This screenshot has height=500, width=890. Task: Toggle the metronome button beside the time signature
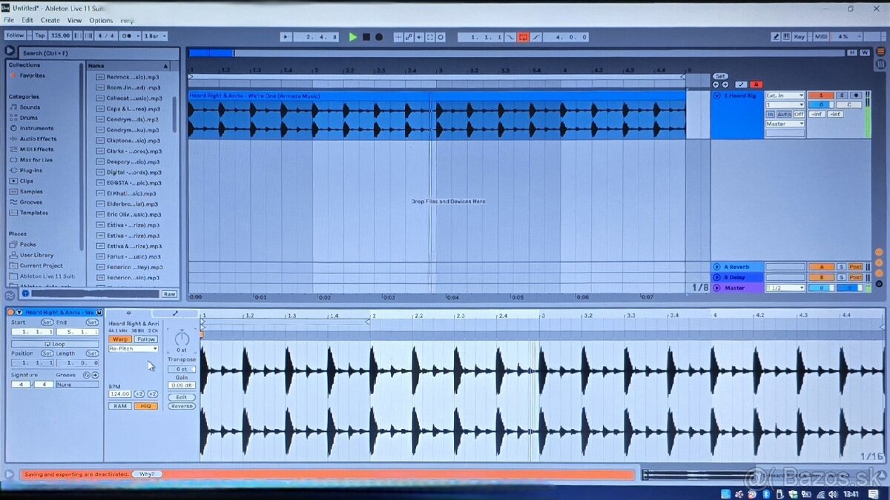pos(128,36)
